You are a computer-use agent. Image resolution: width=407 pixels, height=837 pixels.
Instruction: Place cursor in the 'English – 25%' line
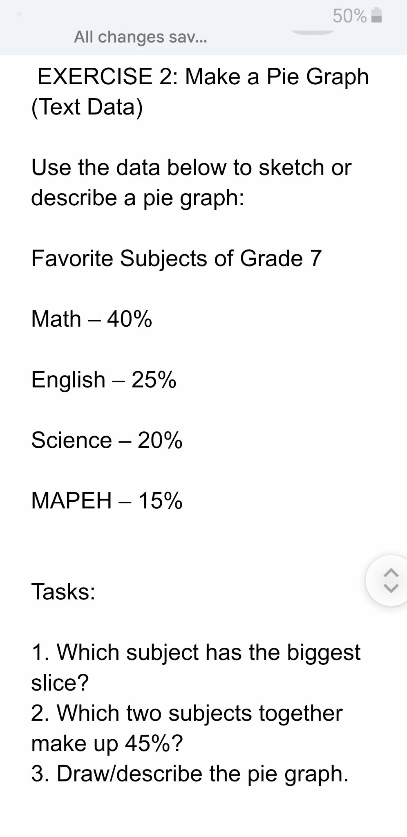tap(103, 380)
